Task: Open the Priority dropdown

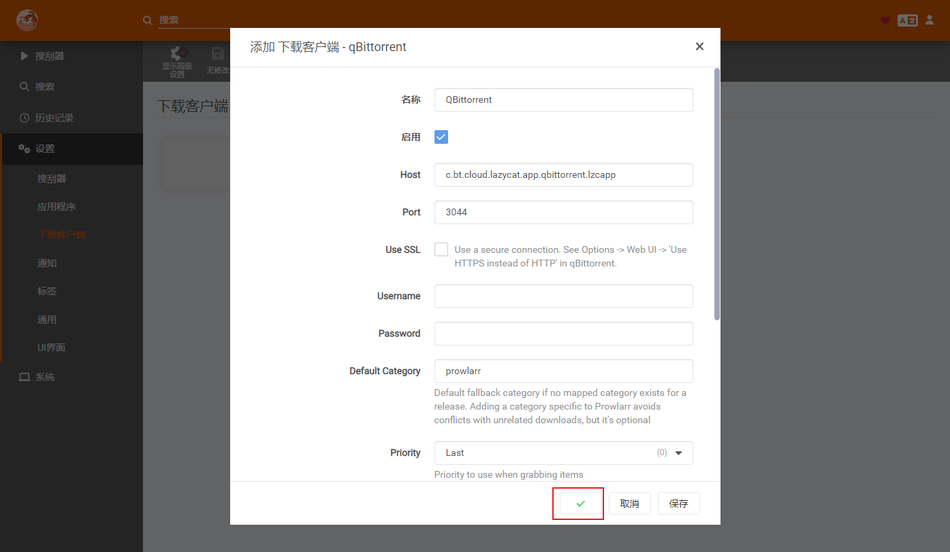Action: [x=564, y=453]
